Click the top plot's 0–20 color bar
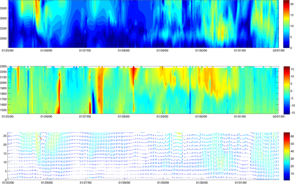295x184 pixels. click(x=286, y=24)
